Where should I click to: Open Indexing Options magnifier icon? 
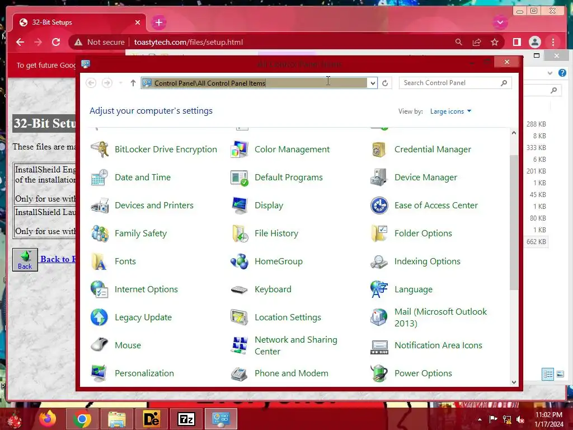coord(379,261)
